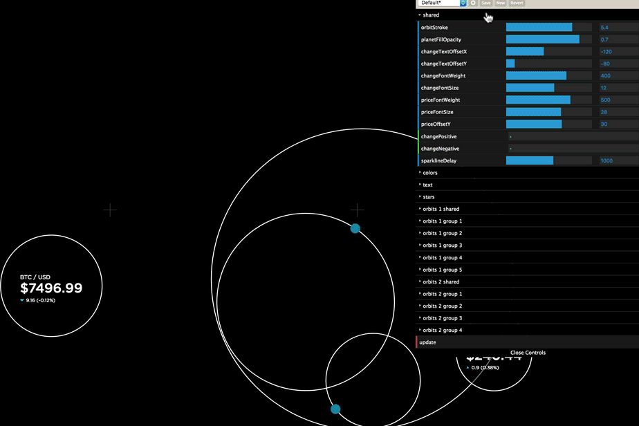Viewport: 639px width, 426px height.
Task: Click the orbitStroke label
Action: tap(434, 27)
